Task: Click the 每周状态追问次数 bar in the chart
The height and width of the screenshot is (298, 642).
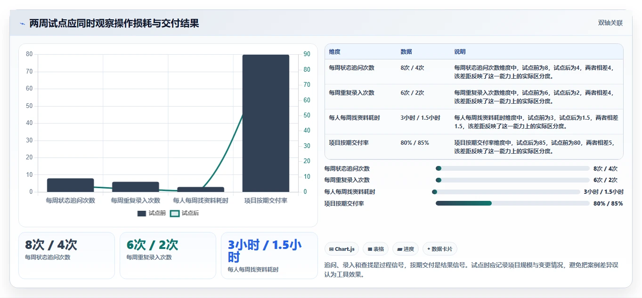Action: coord(70,185)
